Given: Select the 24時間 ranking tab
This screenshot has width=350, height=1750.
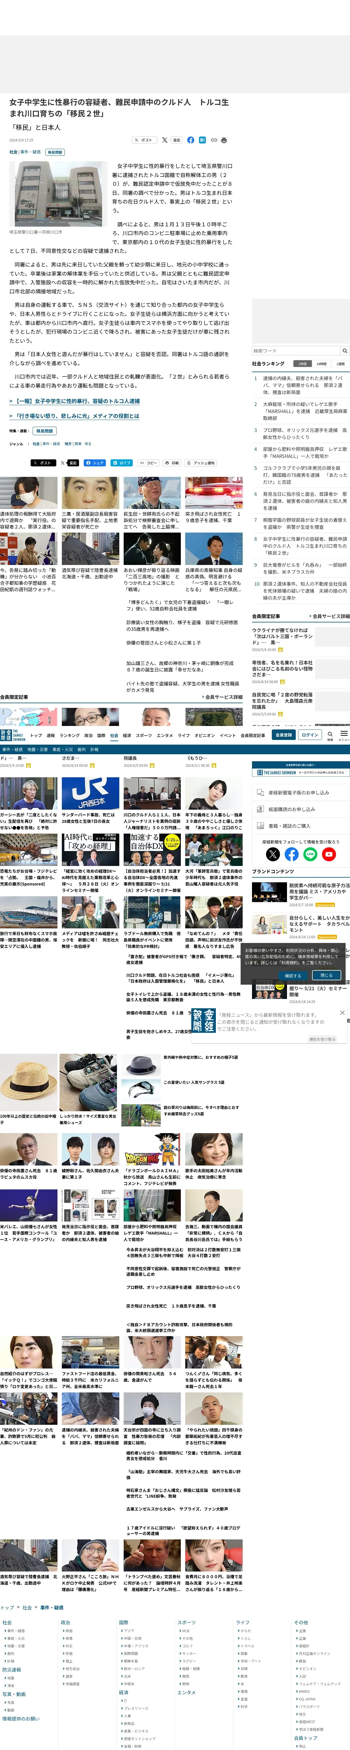Looking at the screenshot, I should pyautogui.click(x=321, y=363).
